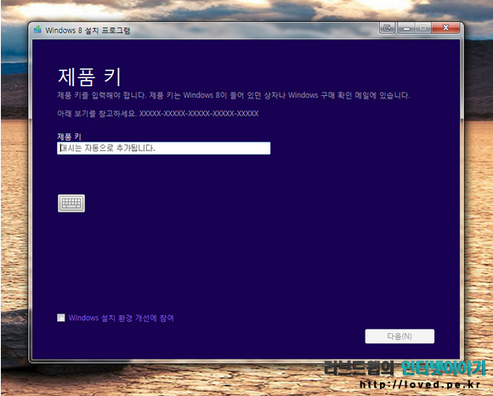Click the 제품 키 page heading
Image resolution: width=493 pixels, height=396 pixels.
[89, 77]
